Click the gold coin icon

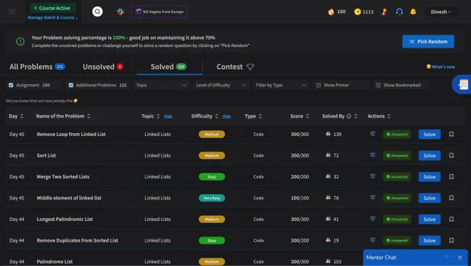pyautogui.click(x=357, y=12)
